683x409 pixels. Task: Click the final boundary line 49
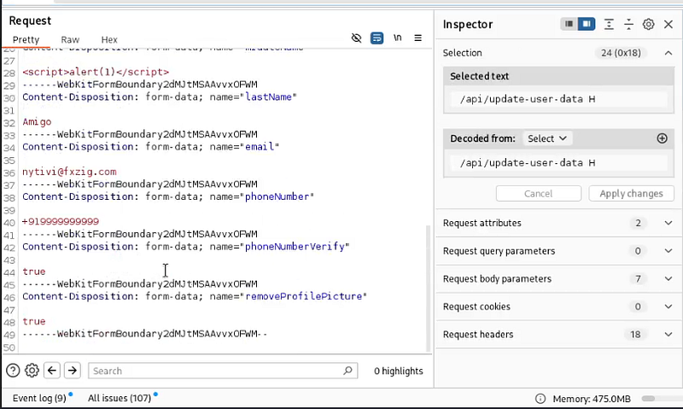point(144,334)
